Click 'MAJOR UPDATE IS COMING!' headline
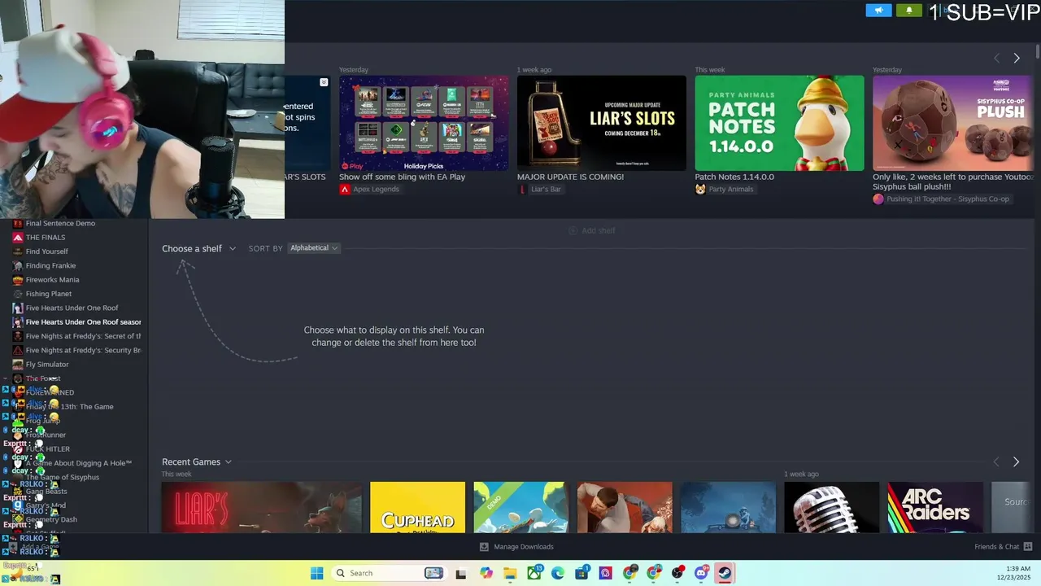 click(570, 177)
